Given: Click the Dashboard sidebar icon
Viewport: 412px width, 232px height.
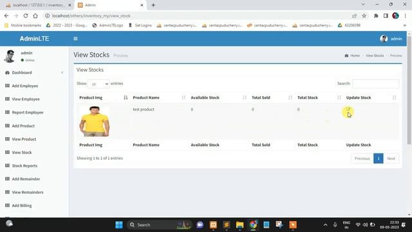Looking at the screenshot, I should click(x=7, y=73).
